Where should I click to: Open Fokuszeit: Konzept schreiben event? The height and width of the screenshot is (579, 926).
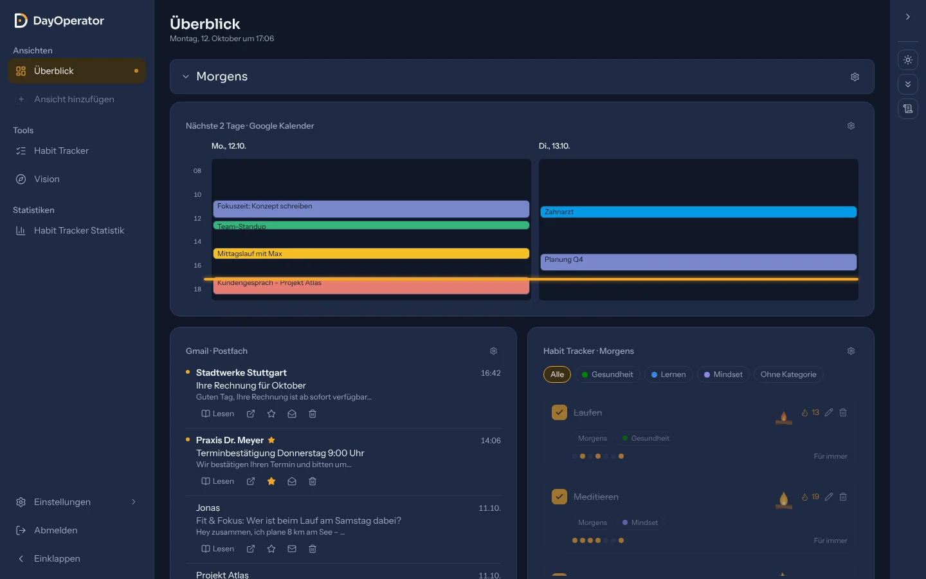(371, 208)
